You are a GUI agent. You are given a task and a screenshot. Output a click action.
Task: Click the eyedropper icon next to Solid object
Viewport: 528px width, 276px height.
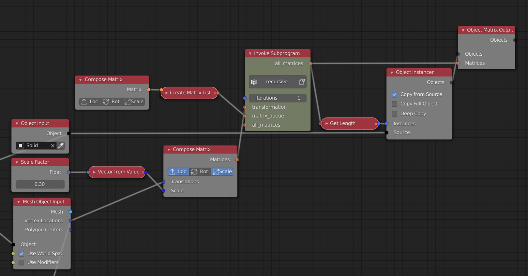(61, 145)
